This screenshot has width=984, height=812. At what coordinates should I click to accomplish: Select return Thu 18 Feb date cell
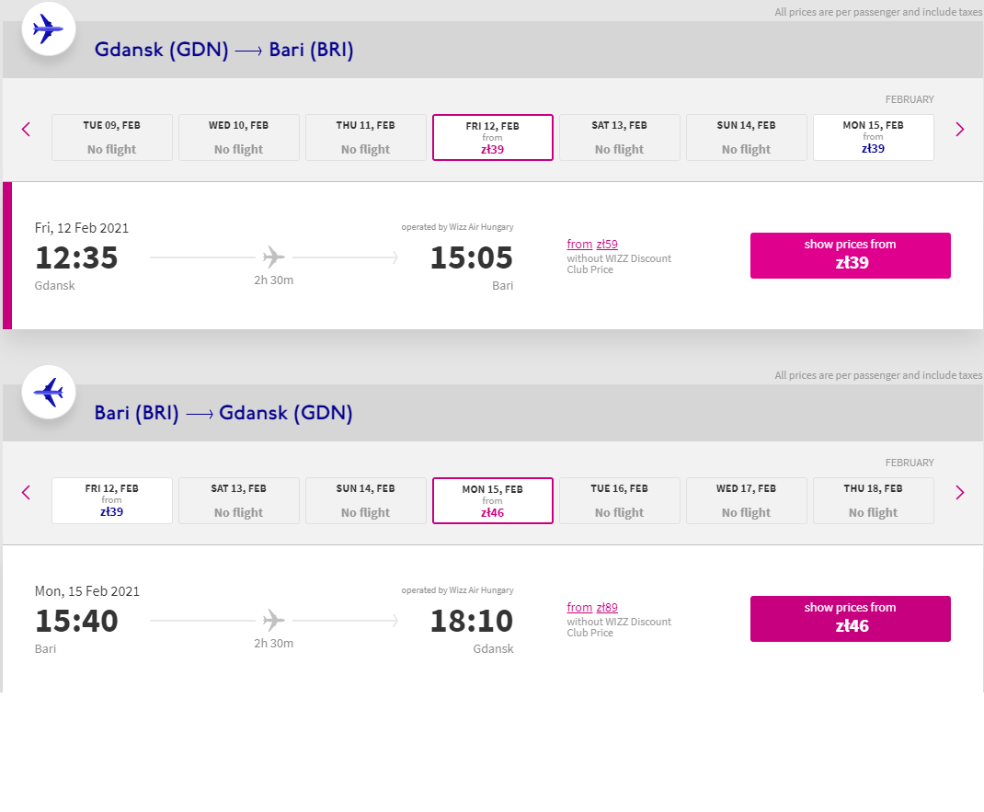tap(873, 501)
